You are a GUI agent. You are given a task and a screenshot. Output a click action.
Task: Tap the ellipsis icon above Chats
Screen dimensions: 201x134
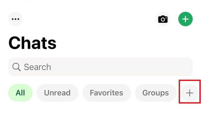[x=16, y=19]
